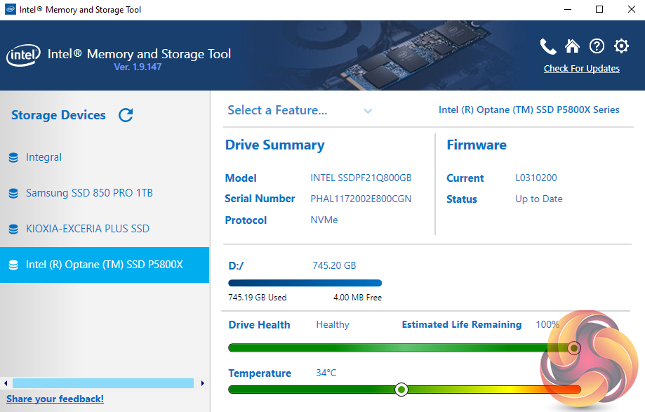Click the Drive Health bar indicator
The width and height of the screenshot is (645, 412).
573,347
